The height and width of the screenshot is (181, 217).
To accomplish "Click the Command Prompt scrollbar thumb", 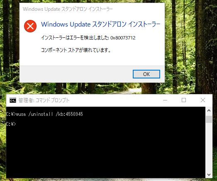I will (x=209, y=119).
